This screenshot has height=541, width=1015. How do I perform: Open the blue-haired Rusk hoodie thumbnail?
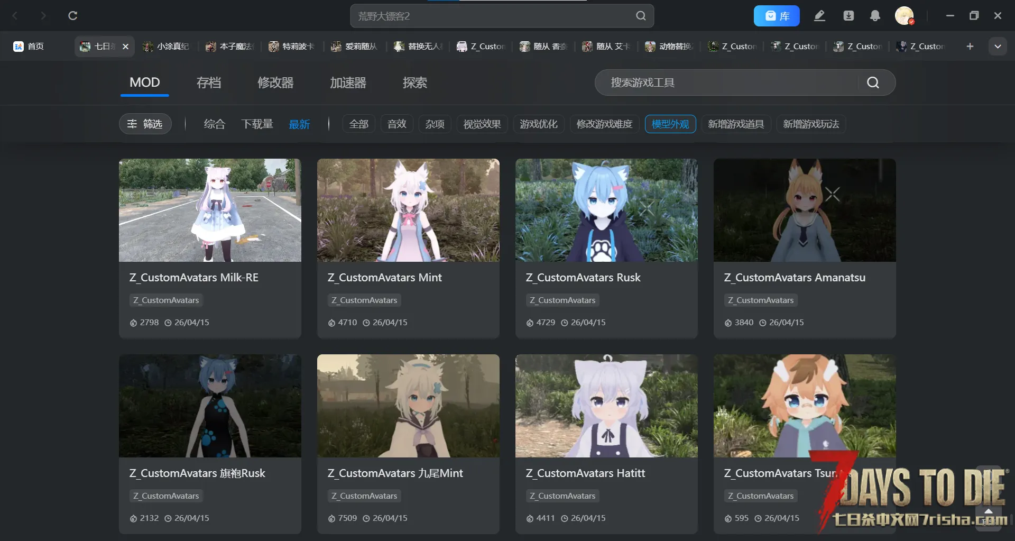point(606,210)
